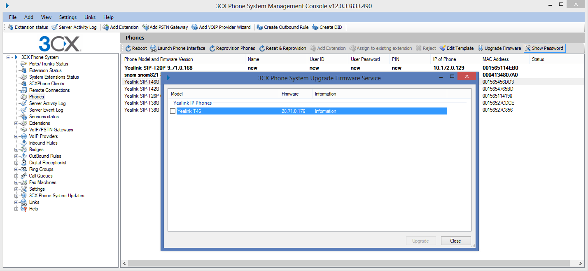Click the Reboot icon in Phones toolbar
Screen dimensions: 588x271
pyautogui.click(x=128, y=48)
